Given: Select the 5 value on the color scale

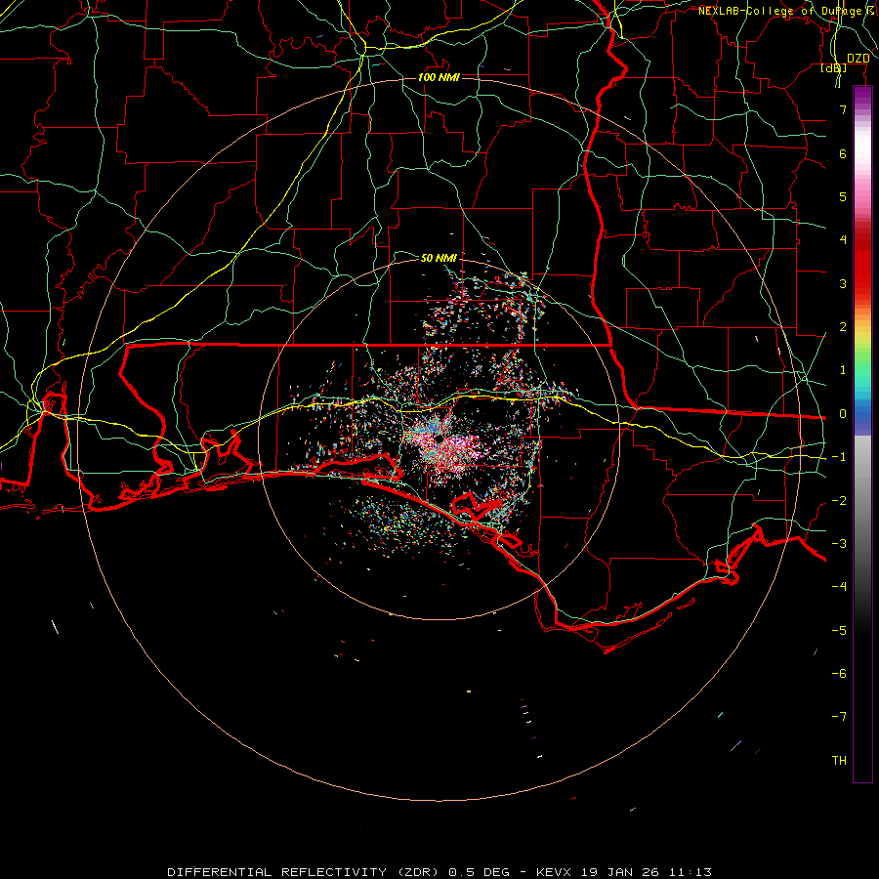Looking at the screenshot, I should (x=843, y=196).
